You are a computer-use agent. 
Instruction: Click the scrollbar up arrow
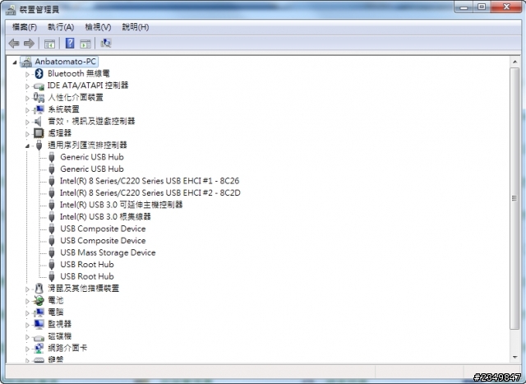[x=514, y=62]
